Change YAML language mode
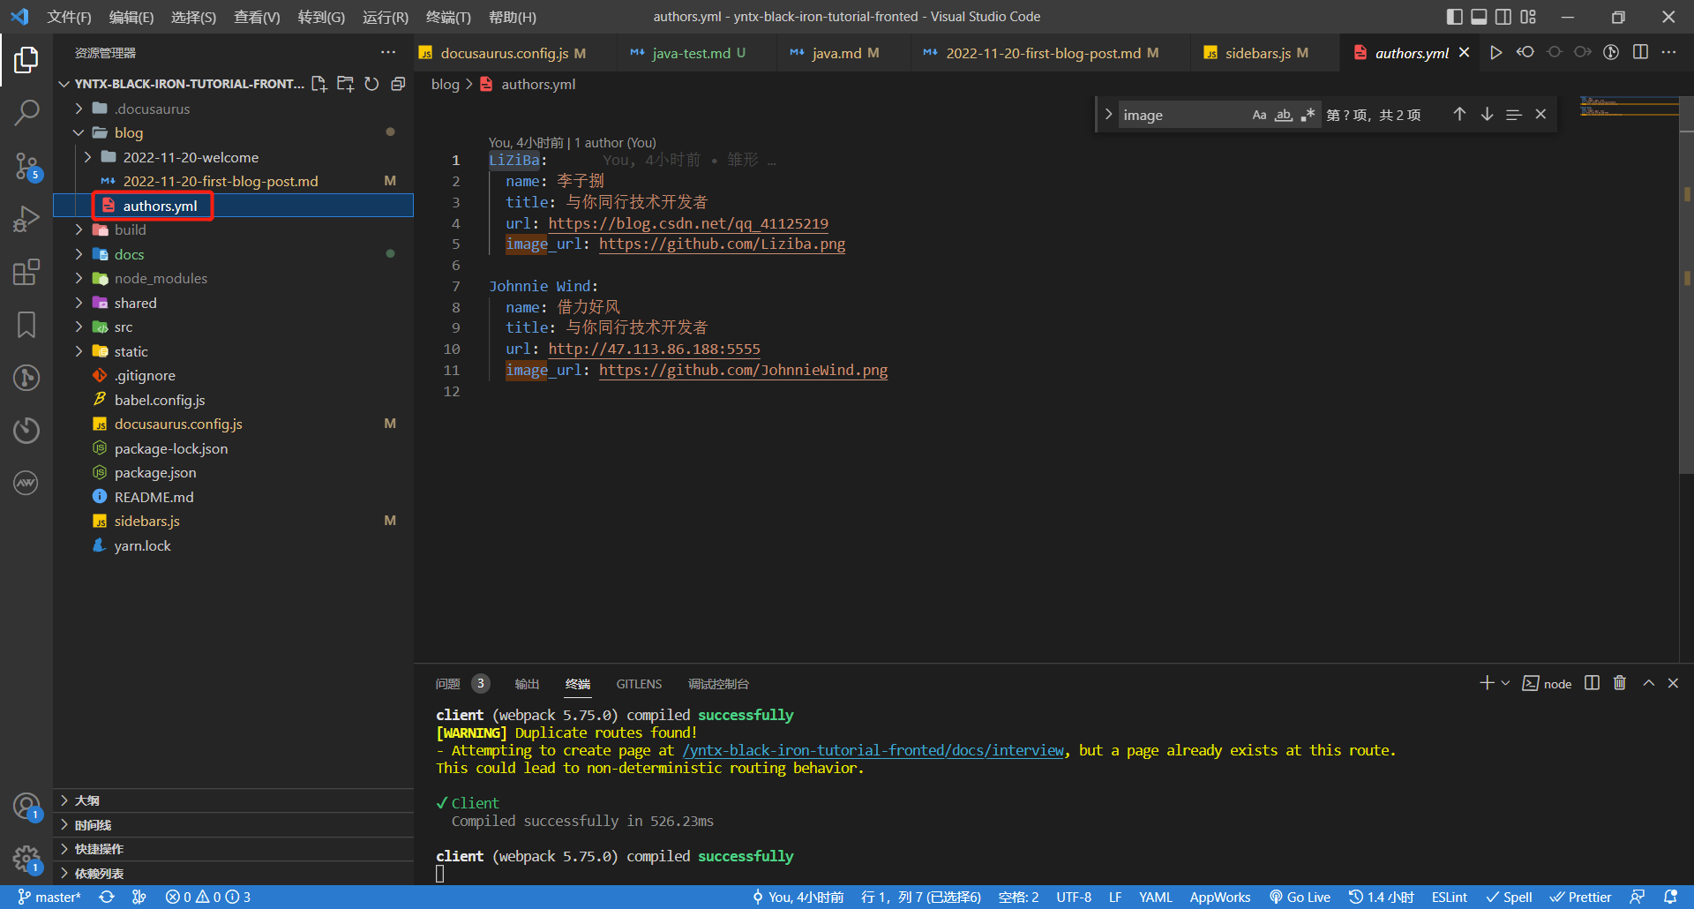 click(1155, 897)
